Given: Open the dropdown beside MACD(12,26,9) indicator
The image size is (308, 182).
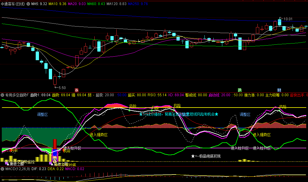Looking at the screenshot, I should point(2,169).
